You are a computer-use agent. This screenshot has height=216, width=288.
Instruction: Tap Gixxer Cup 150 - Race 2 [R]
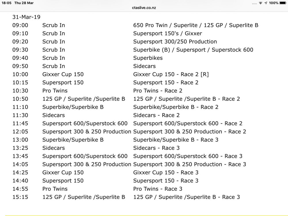click(171, 74)
